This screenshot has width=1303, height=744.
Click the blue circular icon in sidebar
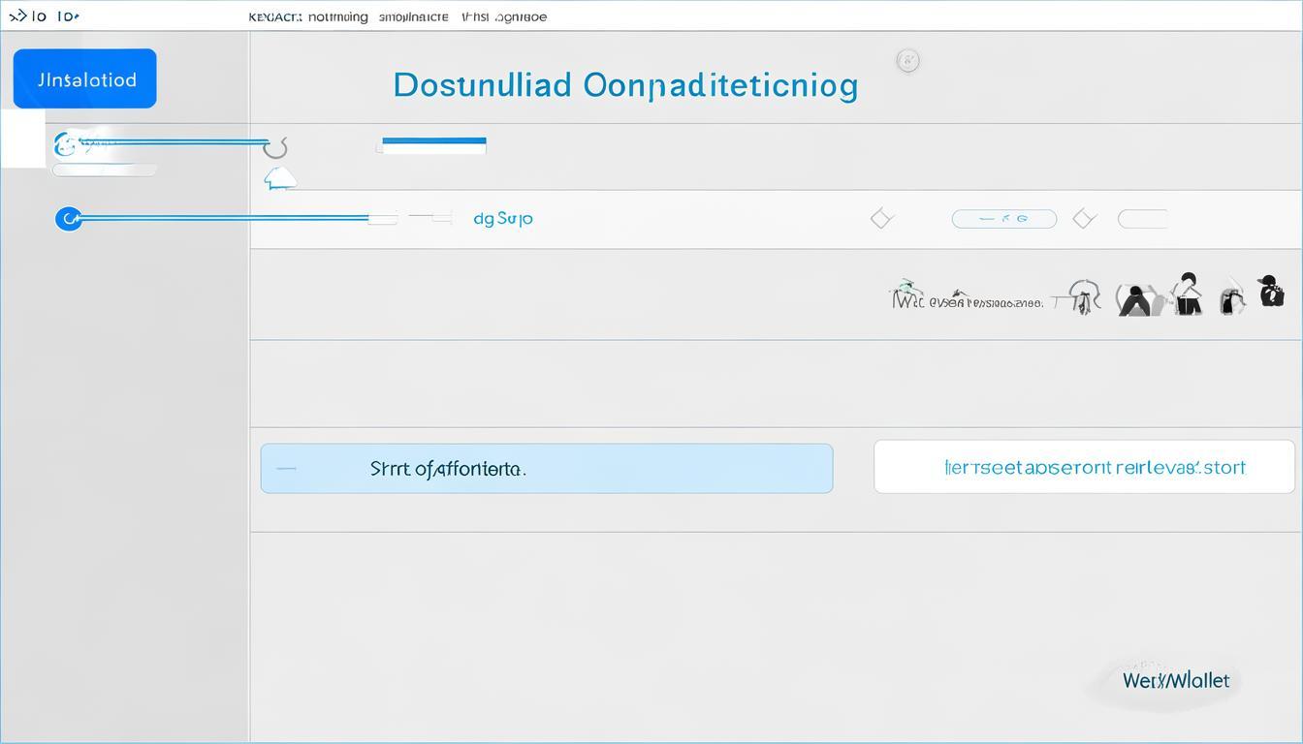coord(69,219)
